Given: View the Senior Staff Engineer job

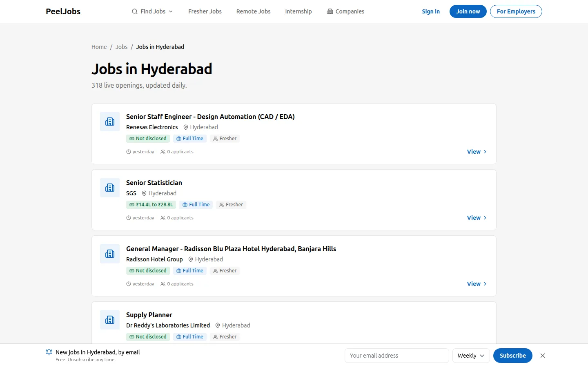Looking at the screenshot, I should [477, 152].
